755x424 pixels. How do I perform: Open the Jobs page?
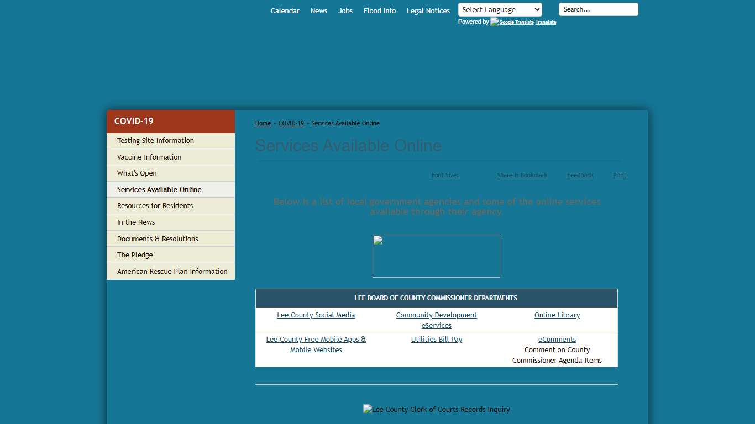pyautogui.click(x=345, y=10)
